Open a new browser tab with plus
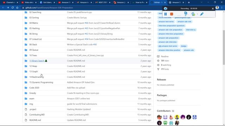The height and width of the screenshot is (126, 225). [x=189, y=2]
